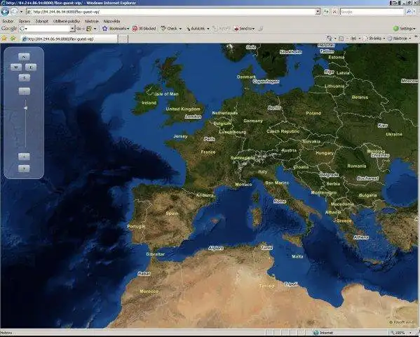Click the Stop loading X icon
The width and height of the screenshot is (420, 337).
coord(334,12)
